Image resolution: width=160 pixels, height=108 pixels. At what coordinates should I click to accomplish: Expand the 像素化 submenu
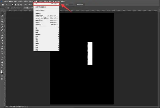46,43
